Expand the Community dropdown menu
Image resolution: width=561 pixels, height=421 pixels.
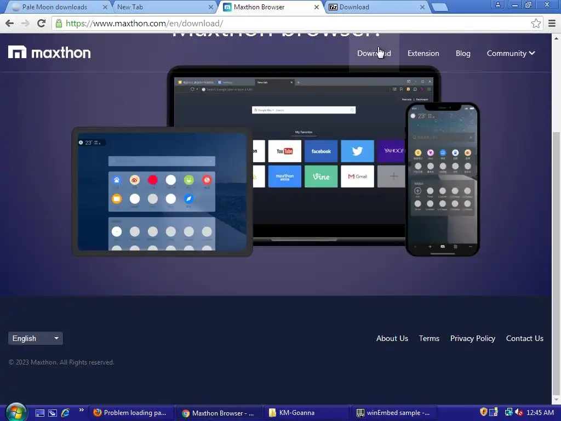(x=511, y=53)
